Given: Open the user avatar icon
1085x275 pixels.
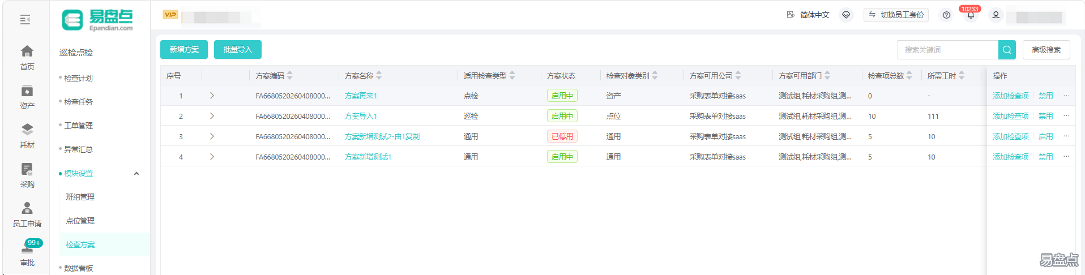Looking at the screenshot, I should pos(996,15).
